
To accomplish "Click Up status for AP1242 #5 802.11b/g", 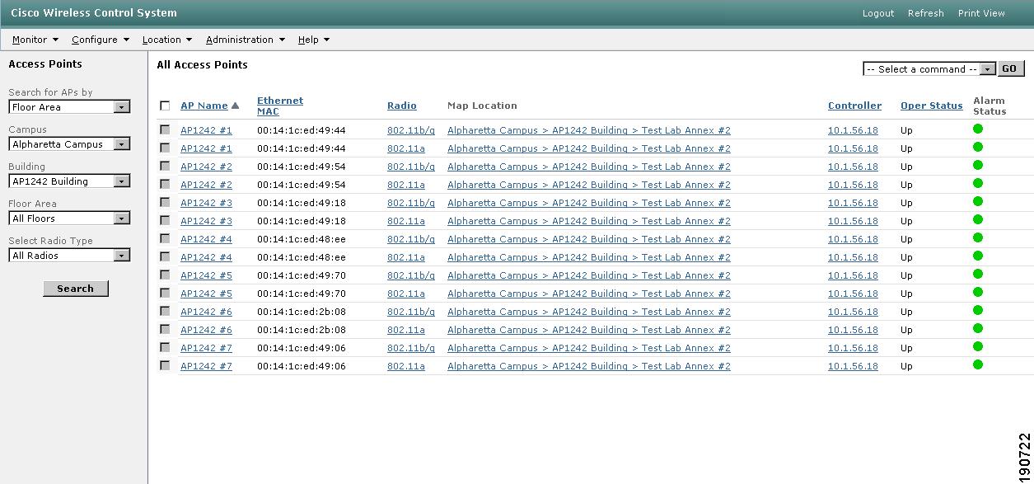I will (x=906, y=275).
